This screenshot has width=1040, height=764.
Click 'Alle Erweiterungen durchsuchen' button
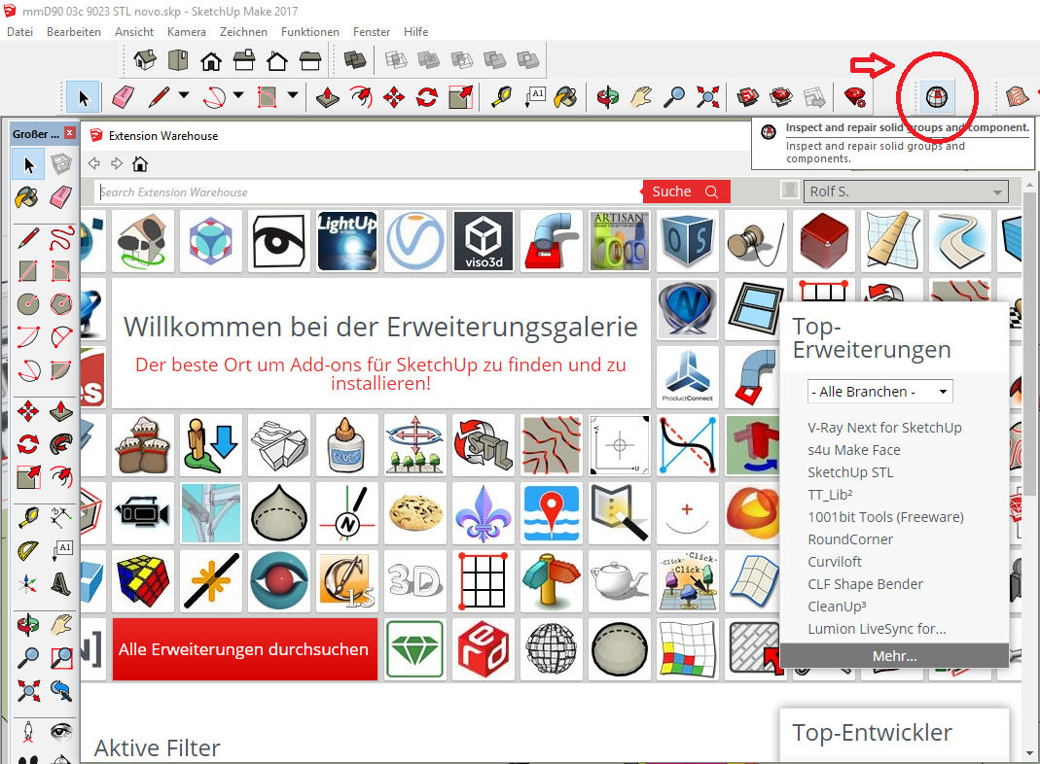click(244, 649)
